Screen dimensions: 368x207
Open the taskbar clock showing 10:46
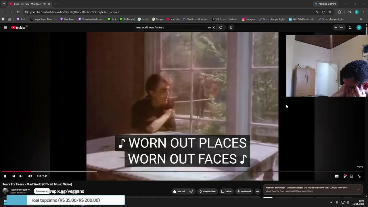[x=359, y=202]
